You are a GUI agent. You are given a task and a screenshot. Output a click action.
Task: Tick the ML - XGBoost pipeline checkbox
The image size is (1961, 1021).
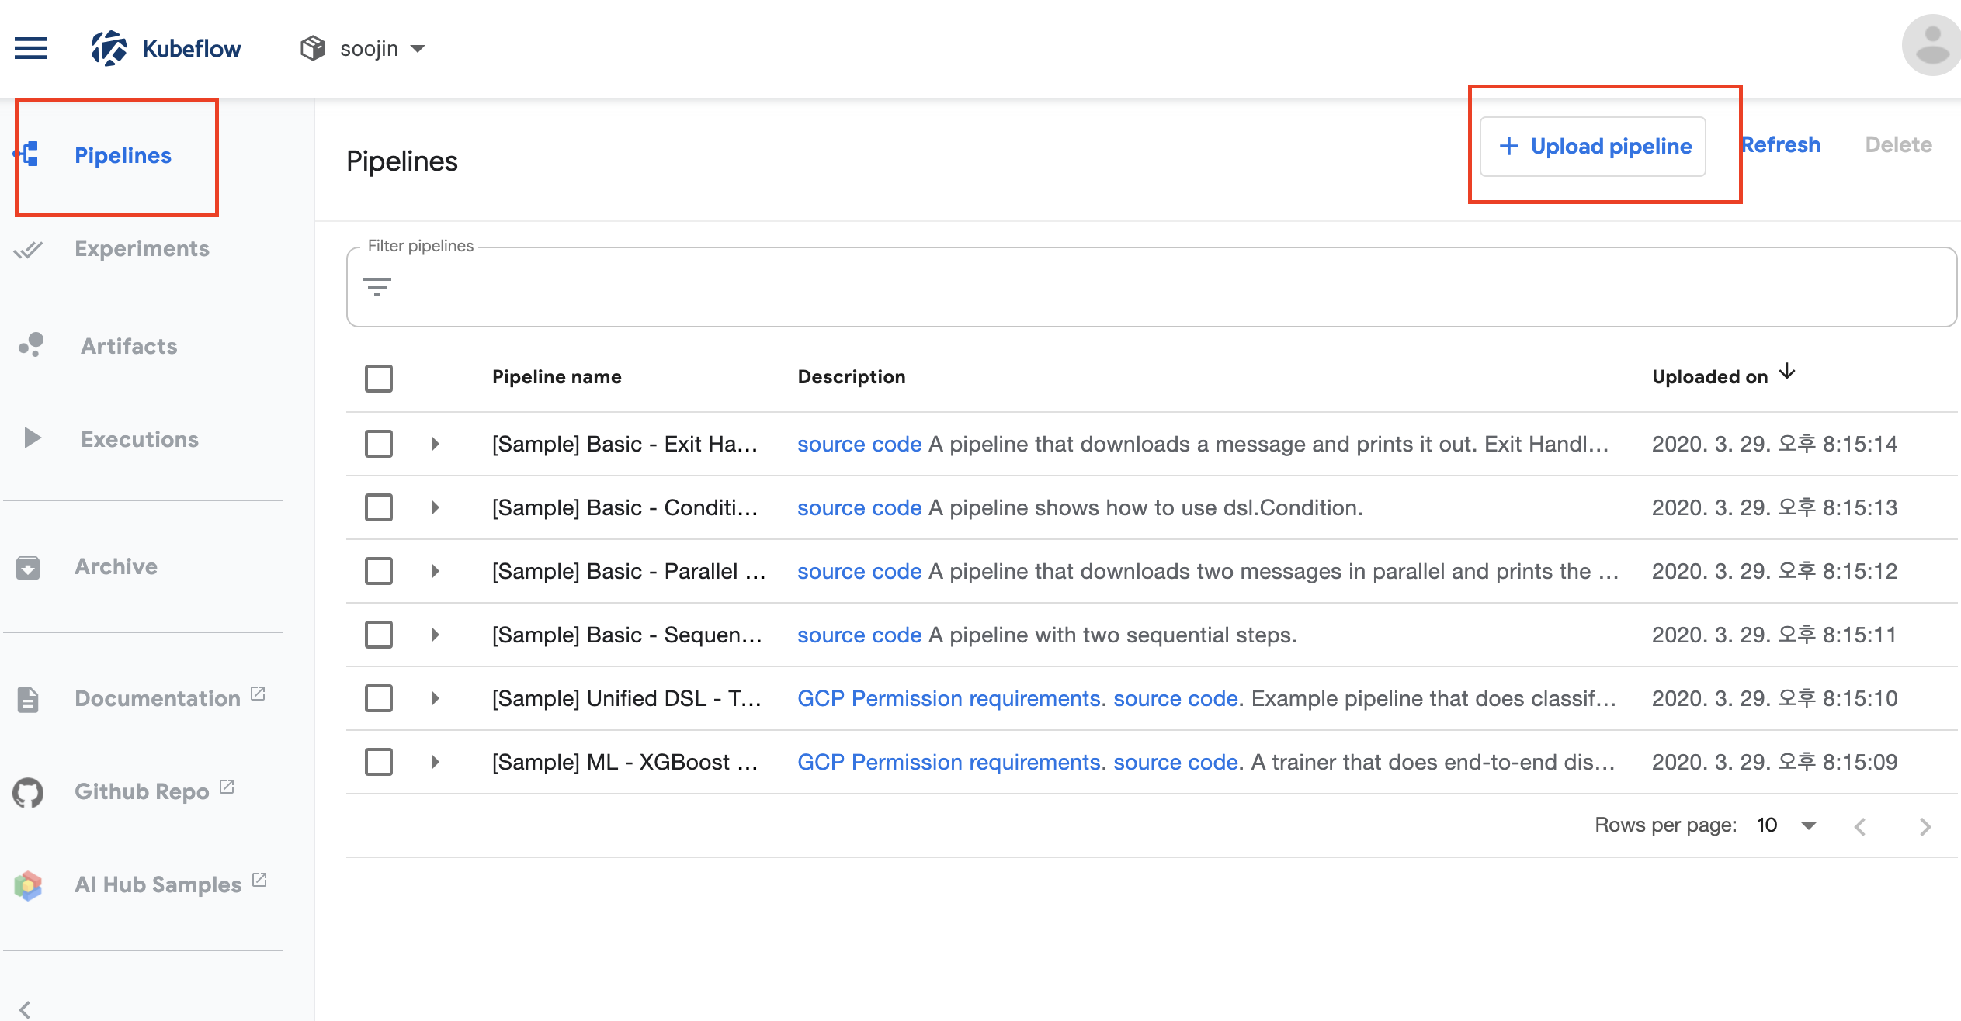[x=379, y=762]
